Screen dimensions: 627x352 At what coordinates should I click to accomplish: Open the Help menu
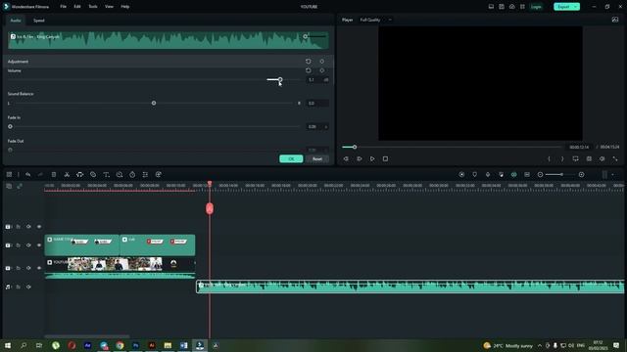pyautogui.click(x=125, y=7)
